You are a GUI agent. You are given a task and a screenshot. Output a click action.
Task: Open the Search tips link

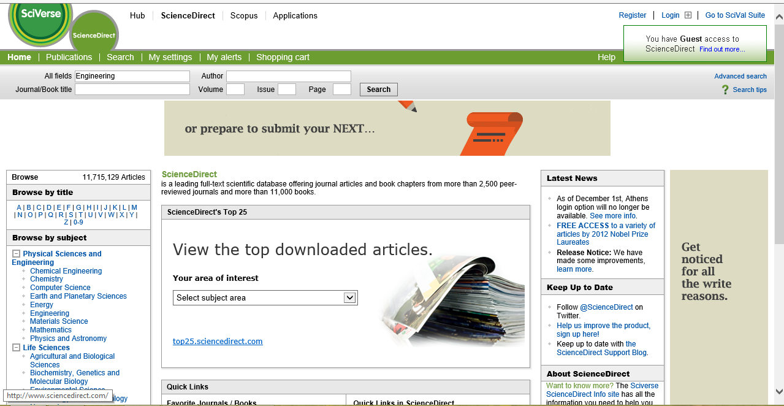coord(750,90)
